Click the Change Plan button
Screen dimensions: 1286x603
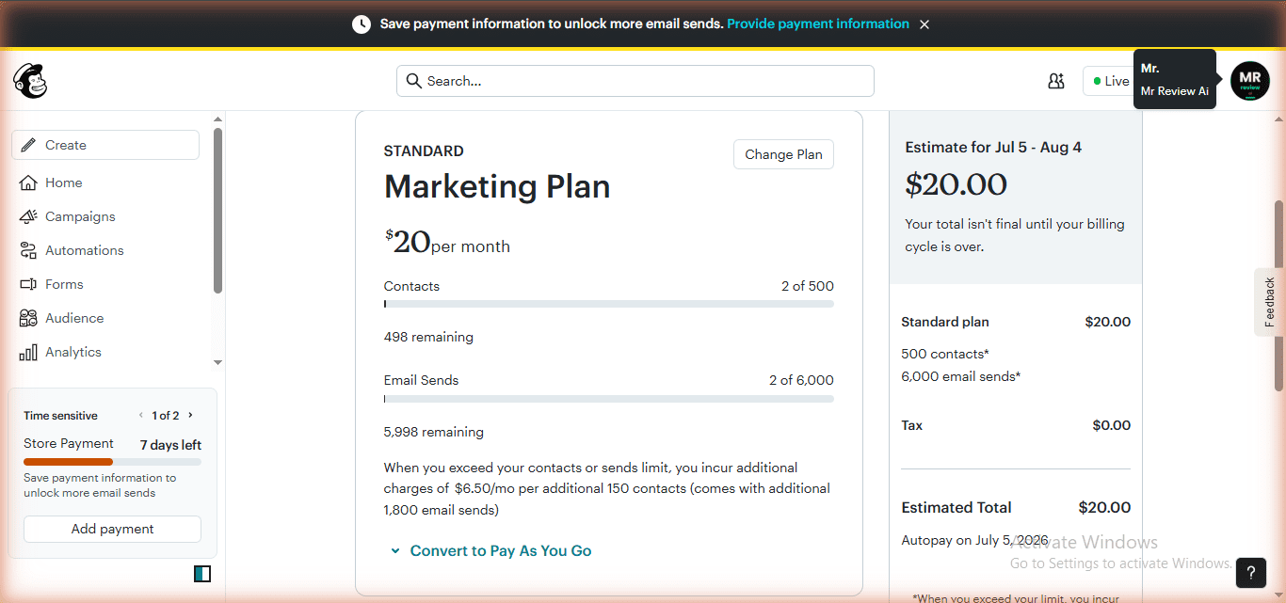(x=783, y=154)
